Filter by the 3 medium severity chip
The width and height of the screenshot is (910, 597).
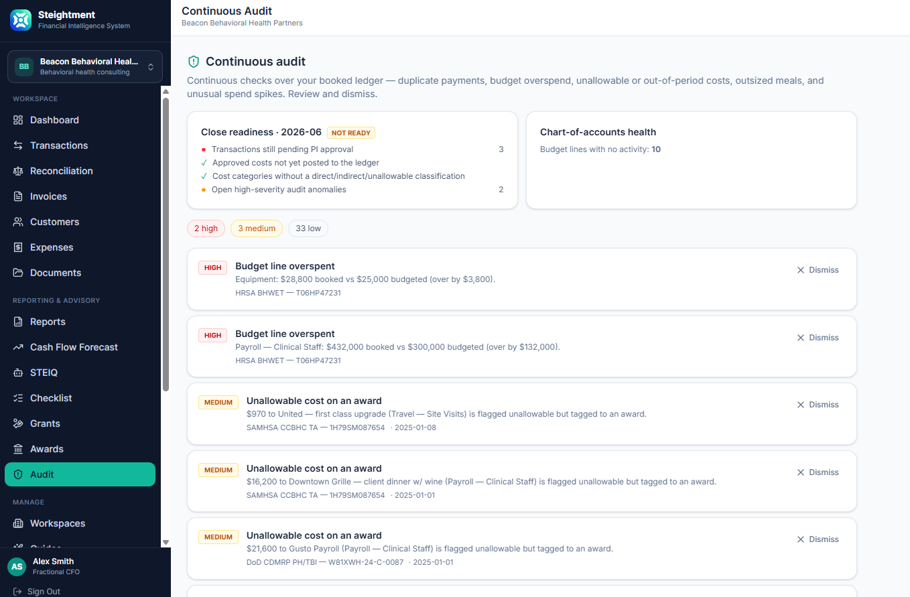257,228
